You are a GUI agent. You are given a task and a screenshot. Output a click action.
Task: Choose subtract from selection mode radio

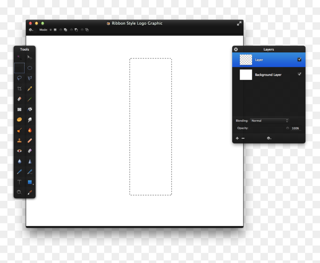[71, 30]
